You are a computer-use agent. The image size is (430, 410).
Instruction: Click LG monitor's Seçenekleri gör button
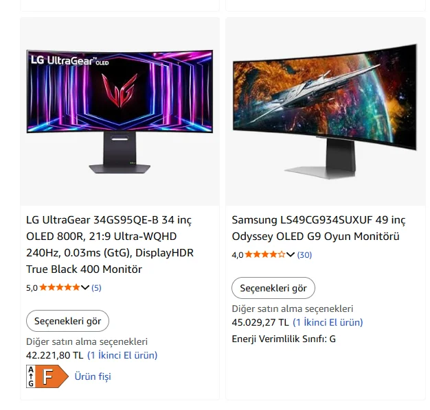(x=67, y=321)
